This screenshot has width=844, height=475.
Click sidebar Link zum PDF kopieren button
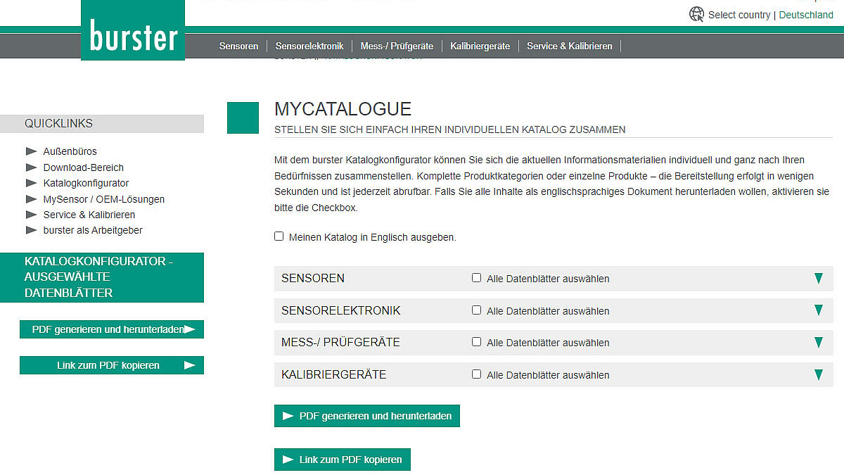[x=112, y=365]
